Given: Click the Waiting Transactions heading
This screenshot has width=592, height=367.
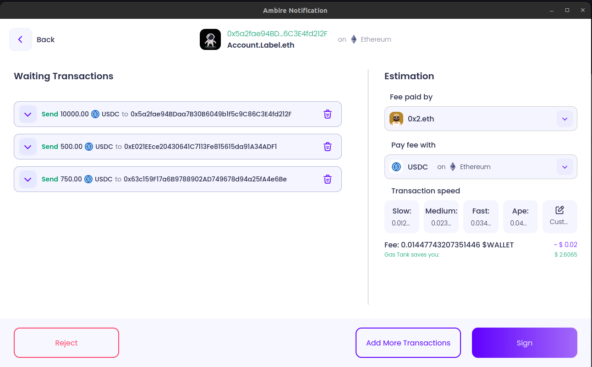Looking at the screenshot, I should coord(64,77).
